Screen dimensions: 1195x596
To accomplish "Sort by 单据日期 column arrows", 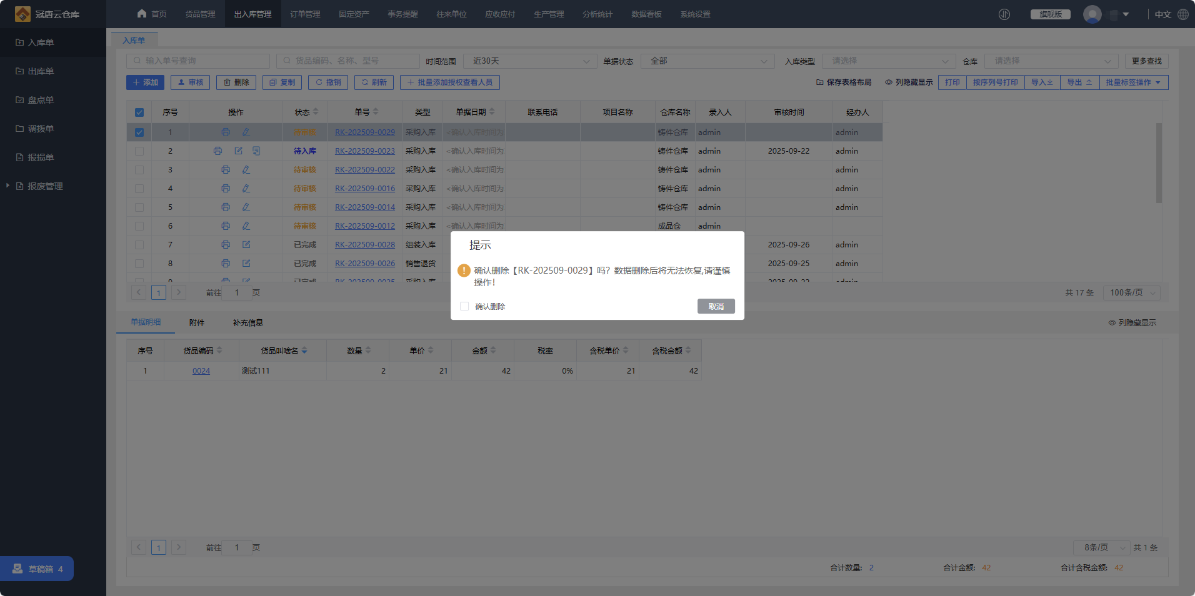I will click(492, 112).
